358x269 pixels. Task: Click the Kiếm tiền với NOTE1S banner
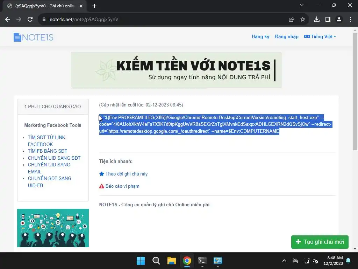click(x=176, y=70)
